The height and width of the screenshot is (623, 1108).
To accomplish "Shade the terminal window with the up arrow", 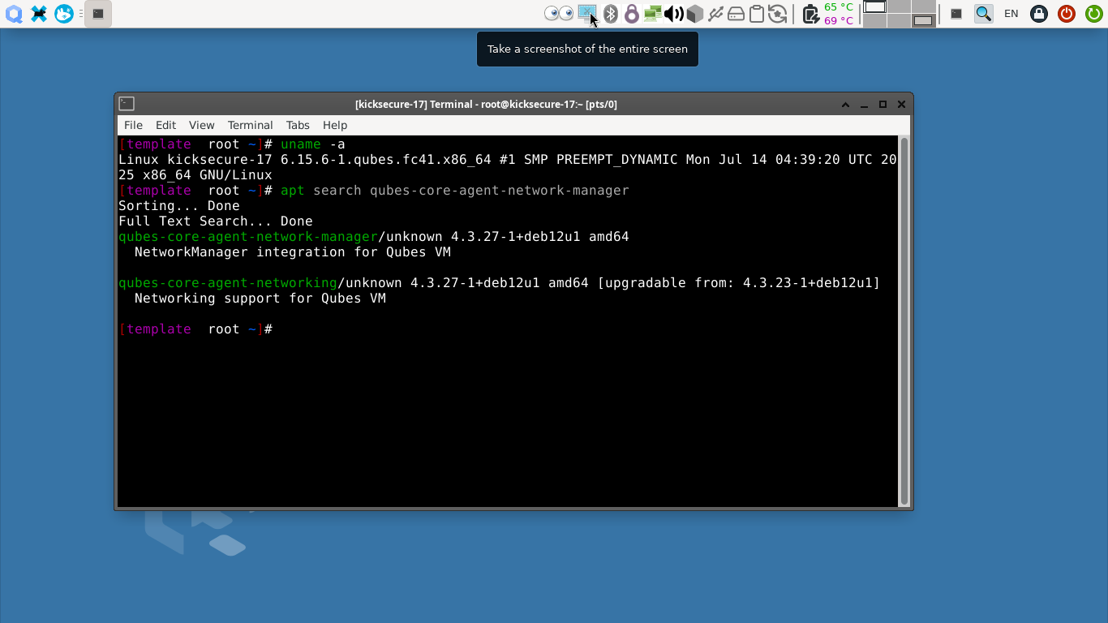I will tap(845, 104).
